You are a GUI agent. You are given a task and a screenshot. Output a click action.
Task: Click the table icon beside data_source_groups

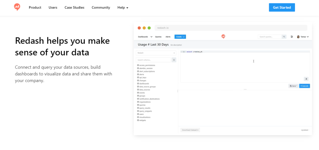[x=138, y=87]
